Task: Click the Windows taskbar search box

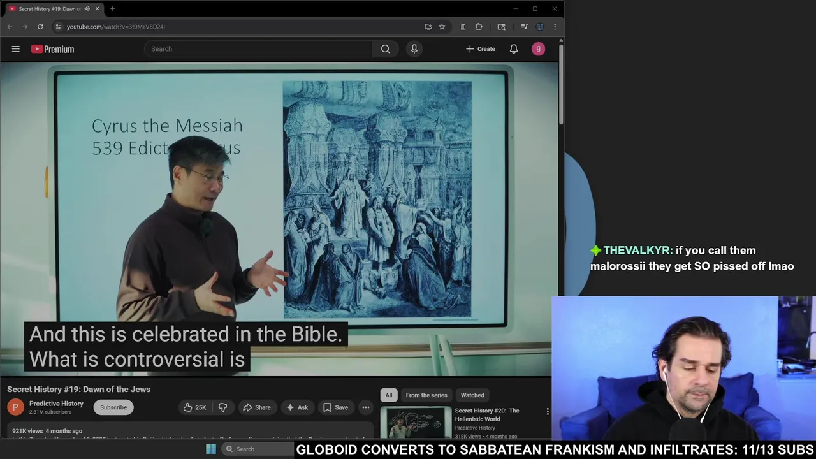Action: coord(257,449)
